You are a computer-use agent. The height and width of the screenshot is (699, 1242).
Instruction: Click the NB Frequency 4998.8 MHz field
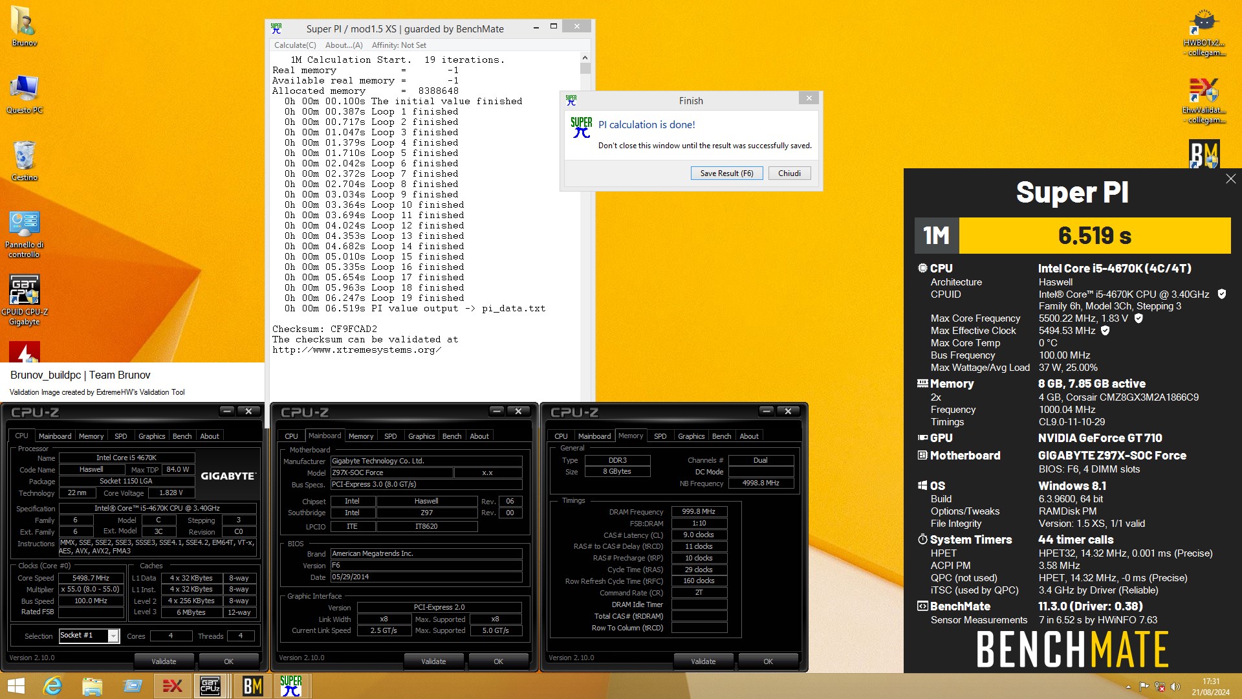pos(761,483)
